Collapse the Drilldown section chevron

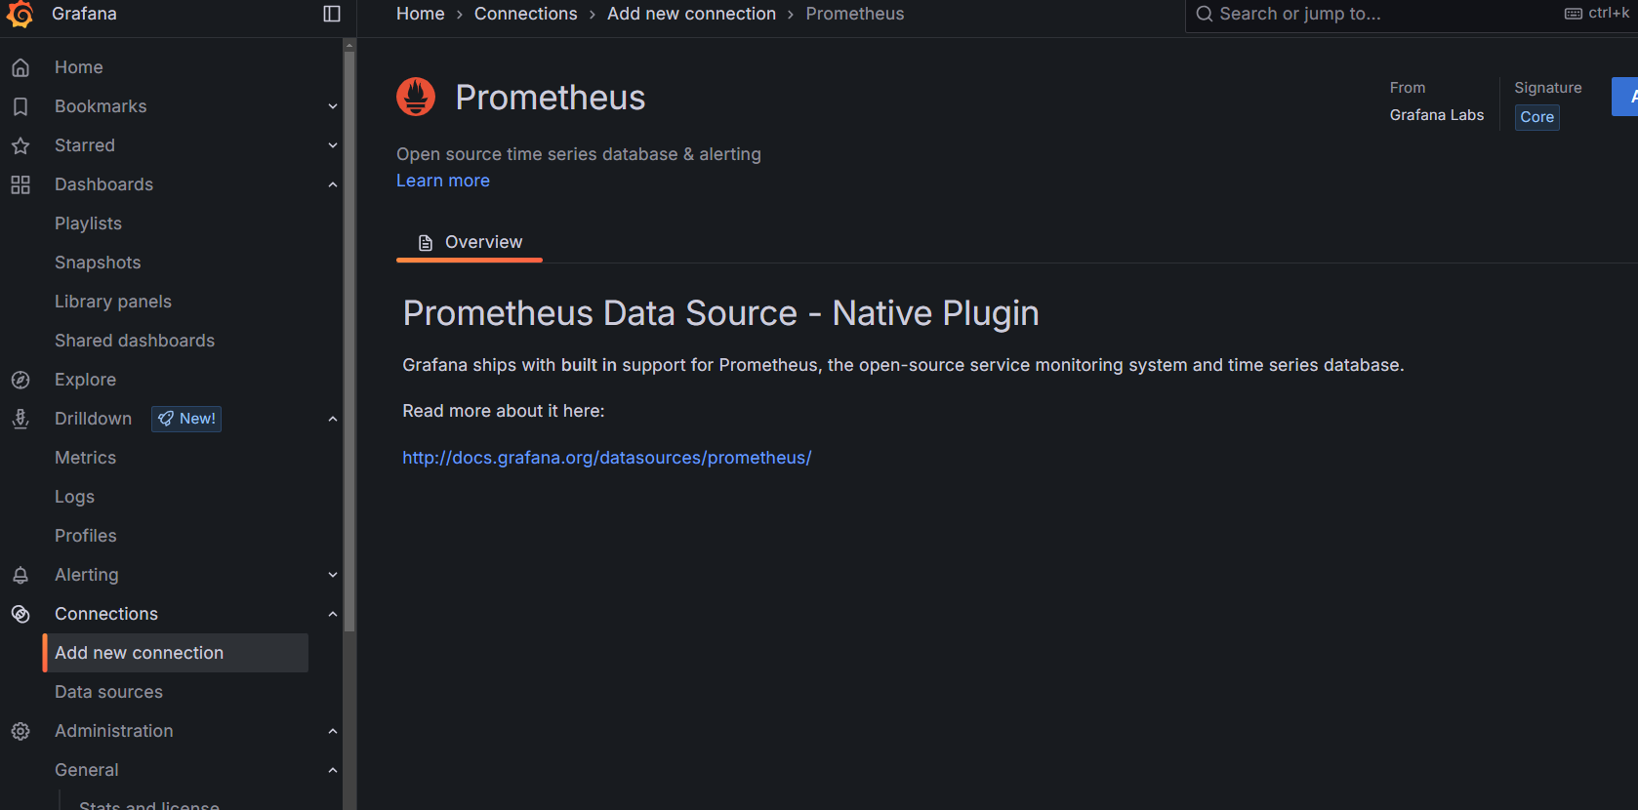pyautogui.click(x=333, y=419)
